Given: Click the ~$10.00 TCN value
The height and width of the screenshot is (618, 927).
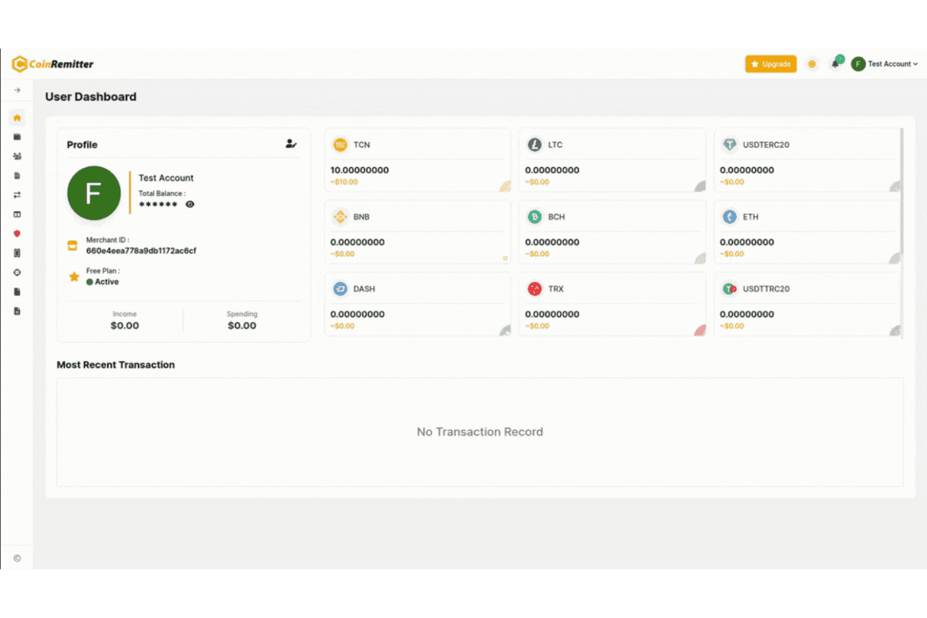Looking at the screenshot, I should point(344,182).
